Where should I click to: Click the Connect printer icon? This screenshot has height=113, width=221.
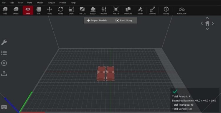pos(152,10)
